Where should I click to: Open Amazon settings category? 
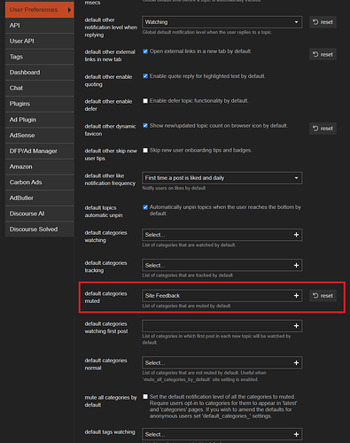click(x=39, y=167)
